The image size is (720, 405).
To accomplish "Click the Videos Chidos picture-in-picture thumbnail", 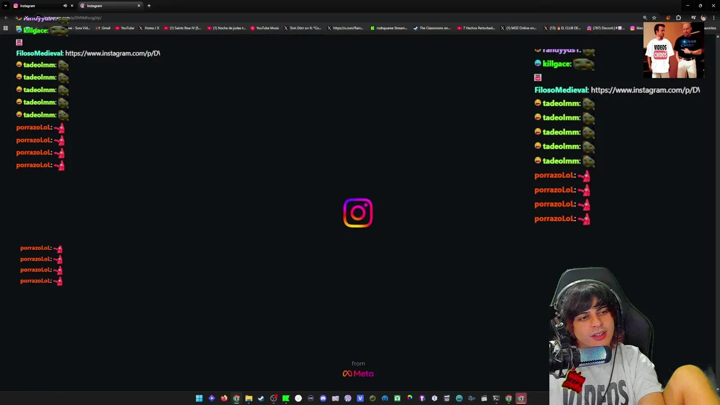I will pos(674,51).
